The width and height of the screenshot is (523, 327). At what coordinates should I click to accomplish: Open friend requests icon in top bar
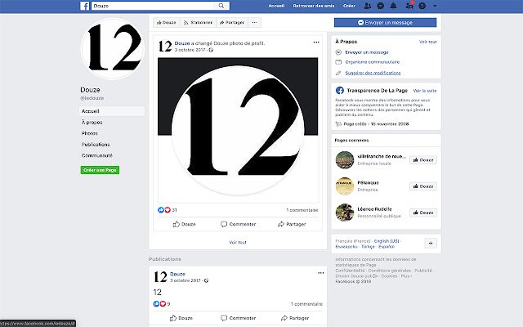pos(367,6)
